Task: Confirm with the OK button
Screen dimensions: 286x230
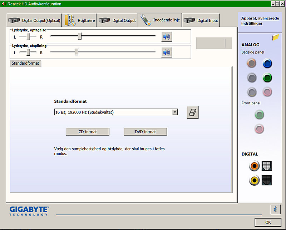Action: pos(268,222)
